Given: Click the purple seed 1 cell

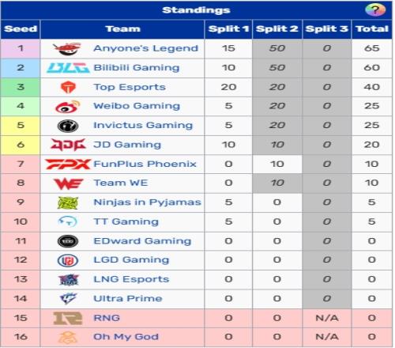Looking at the screenshot, I should 21,48.
